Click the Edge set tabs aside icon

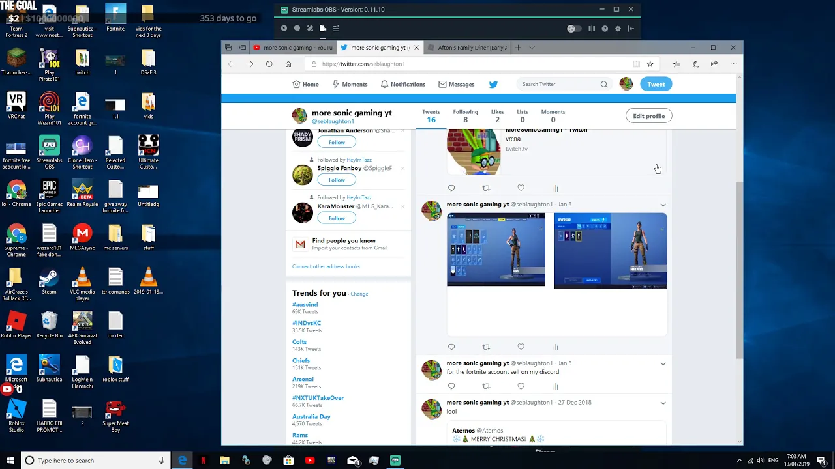pyautogui.click(x=242, y=47)
